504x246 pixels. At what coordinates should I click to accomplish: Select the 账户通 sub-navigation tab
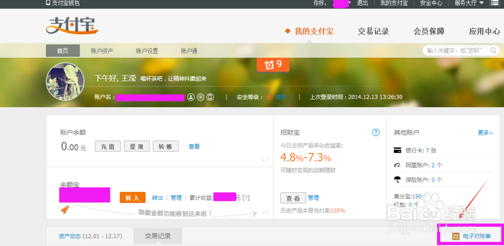coord(189,51)
